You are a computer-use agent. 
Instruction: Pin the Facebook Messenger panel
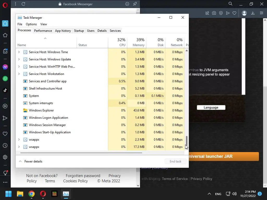[135, 4]
